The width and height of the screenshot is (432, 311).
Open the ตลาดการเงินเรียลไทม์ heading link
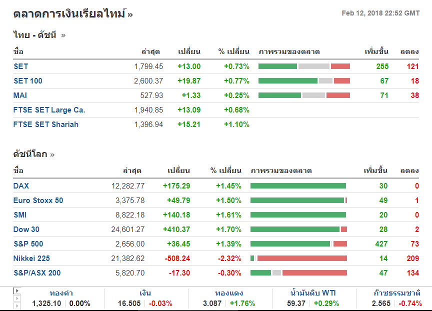(x=69, y=14)
